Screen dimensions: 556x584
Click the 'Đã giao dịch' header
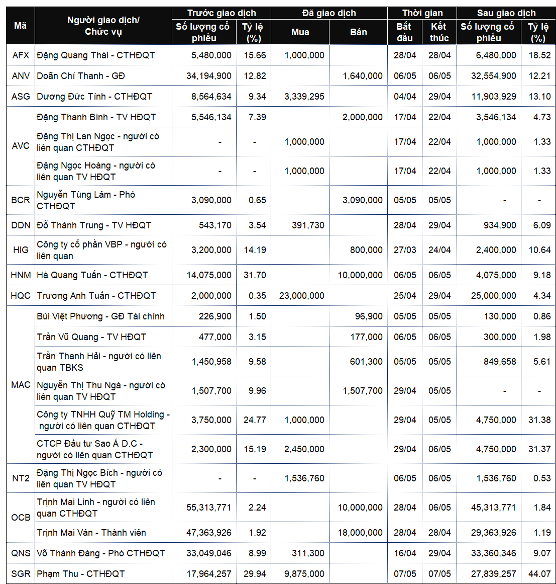click(329, 13)
